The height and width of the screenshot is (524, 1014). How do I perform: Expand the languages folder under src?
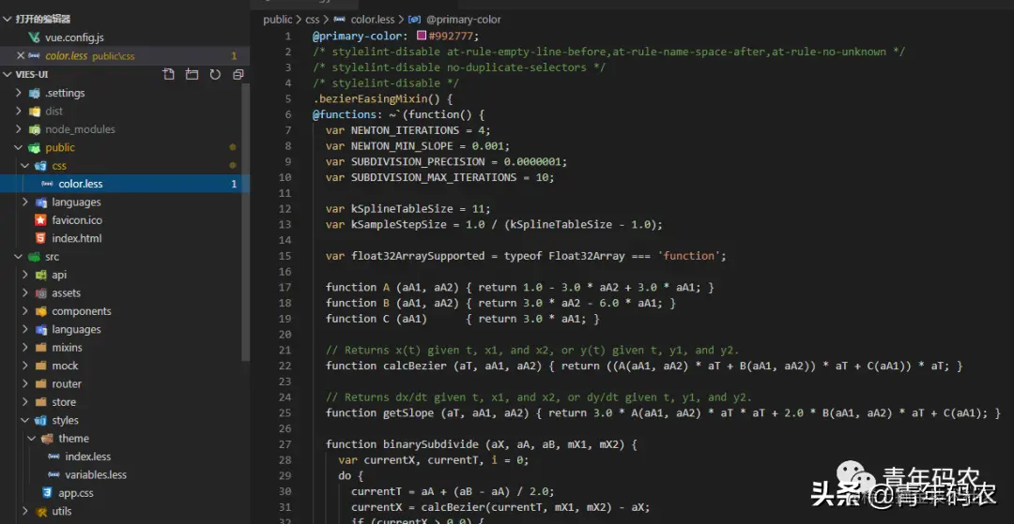pos(24,329)
